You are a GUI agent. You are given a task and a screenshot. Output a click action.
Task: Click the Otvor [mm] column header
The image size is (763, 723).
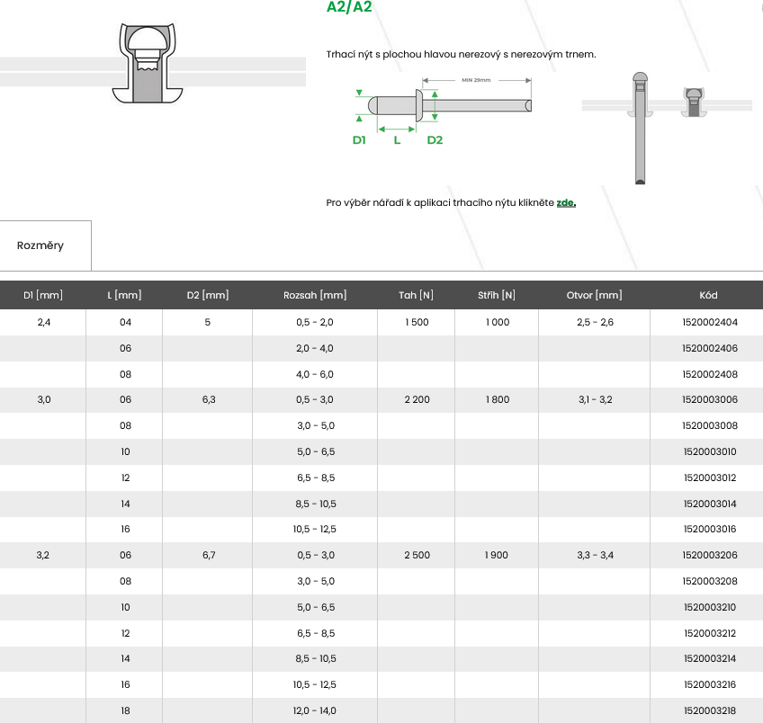[595, 295]
